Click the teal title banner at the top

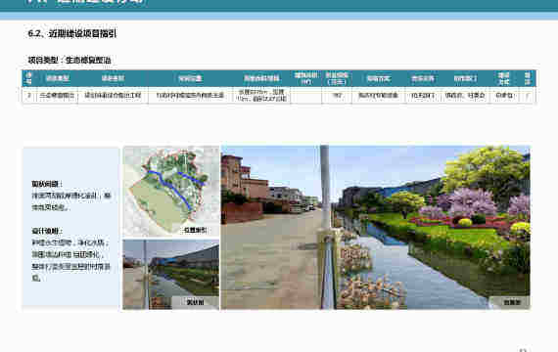279,5
